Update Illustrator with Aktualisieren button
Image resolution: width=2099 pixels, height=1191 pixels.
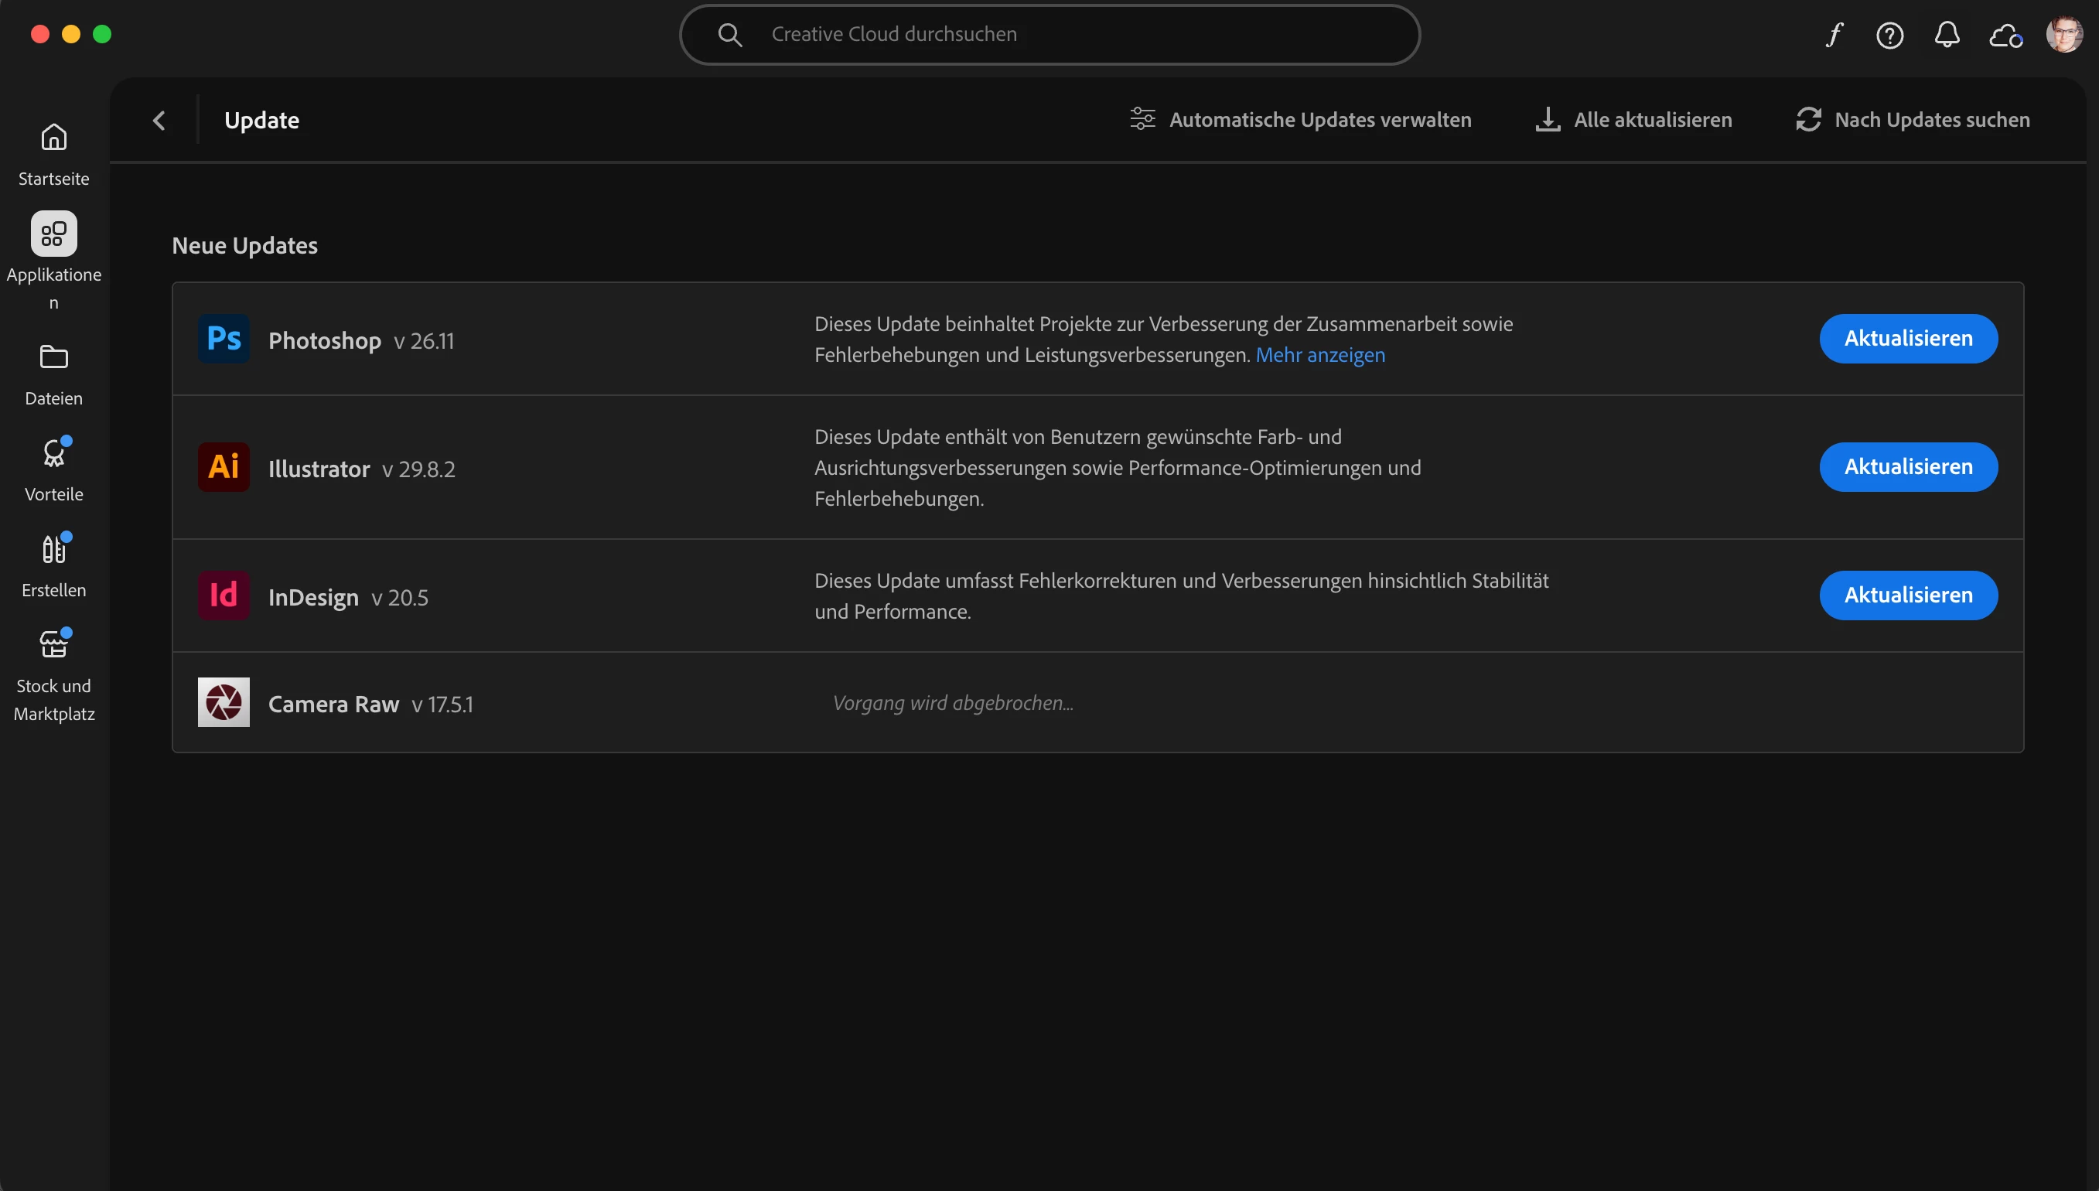[x=1908, y=467]
